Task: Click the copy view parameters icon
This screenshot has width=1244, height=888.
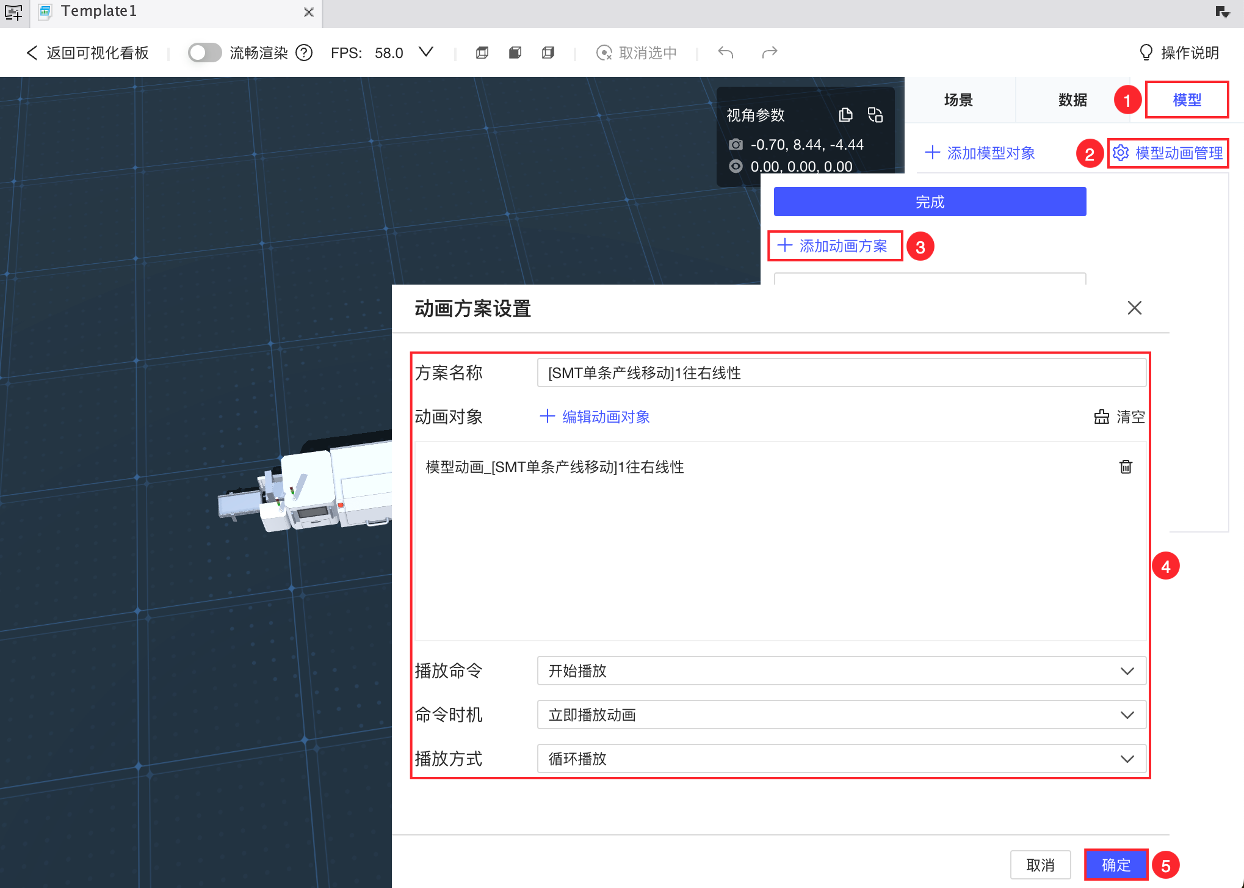Action: pos(845,115)
